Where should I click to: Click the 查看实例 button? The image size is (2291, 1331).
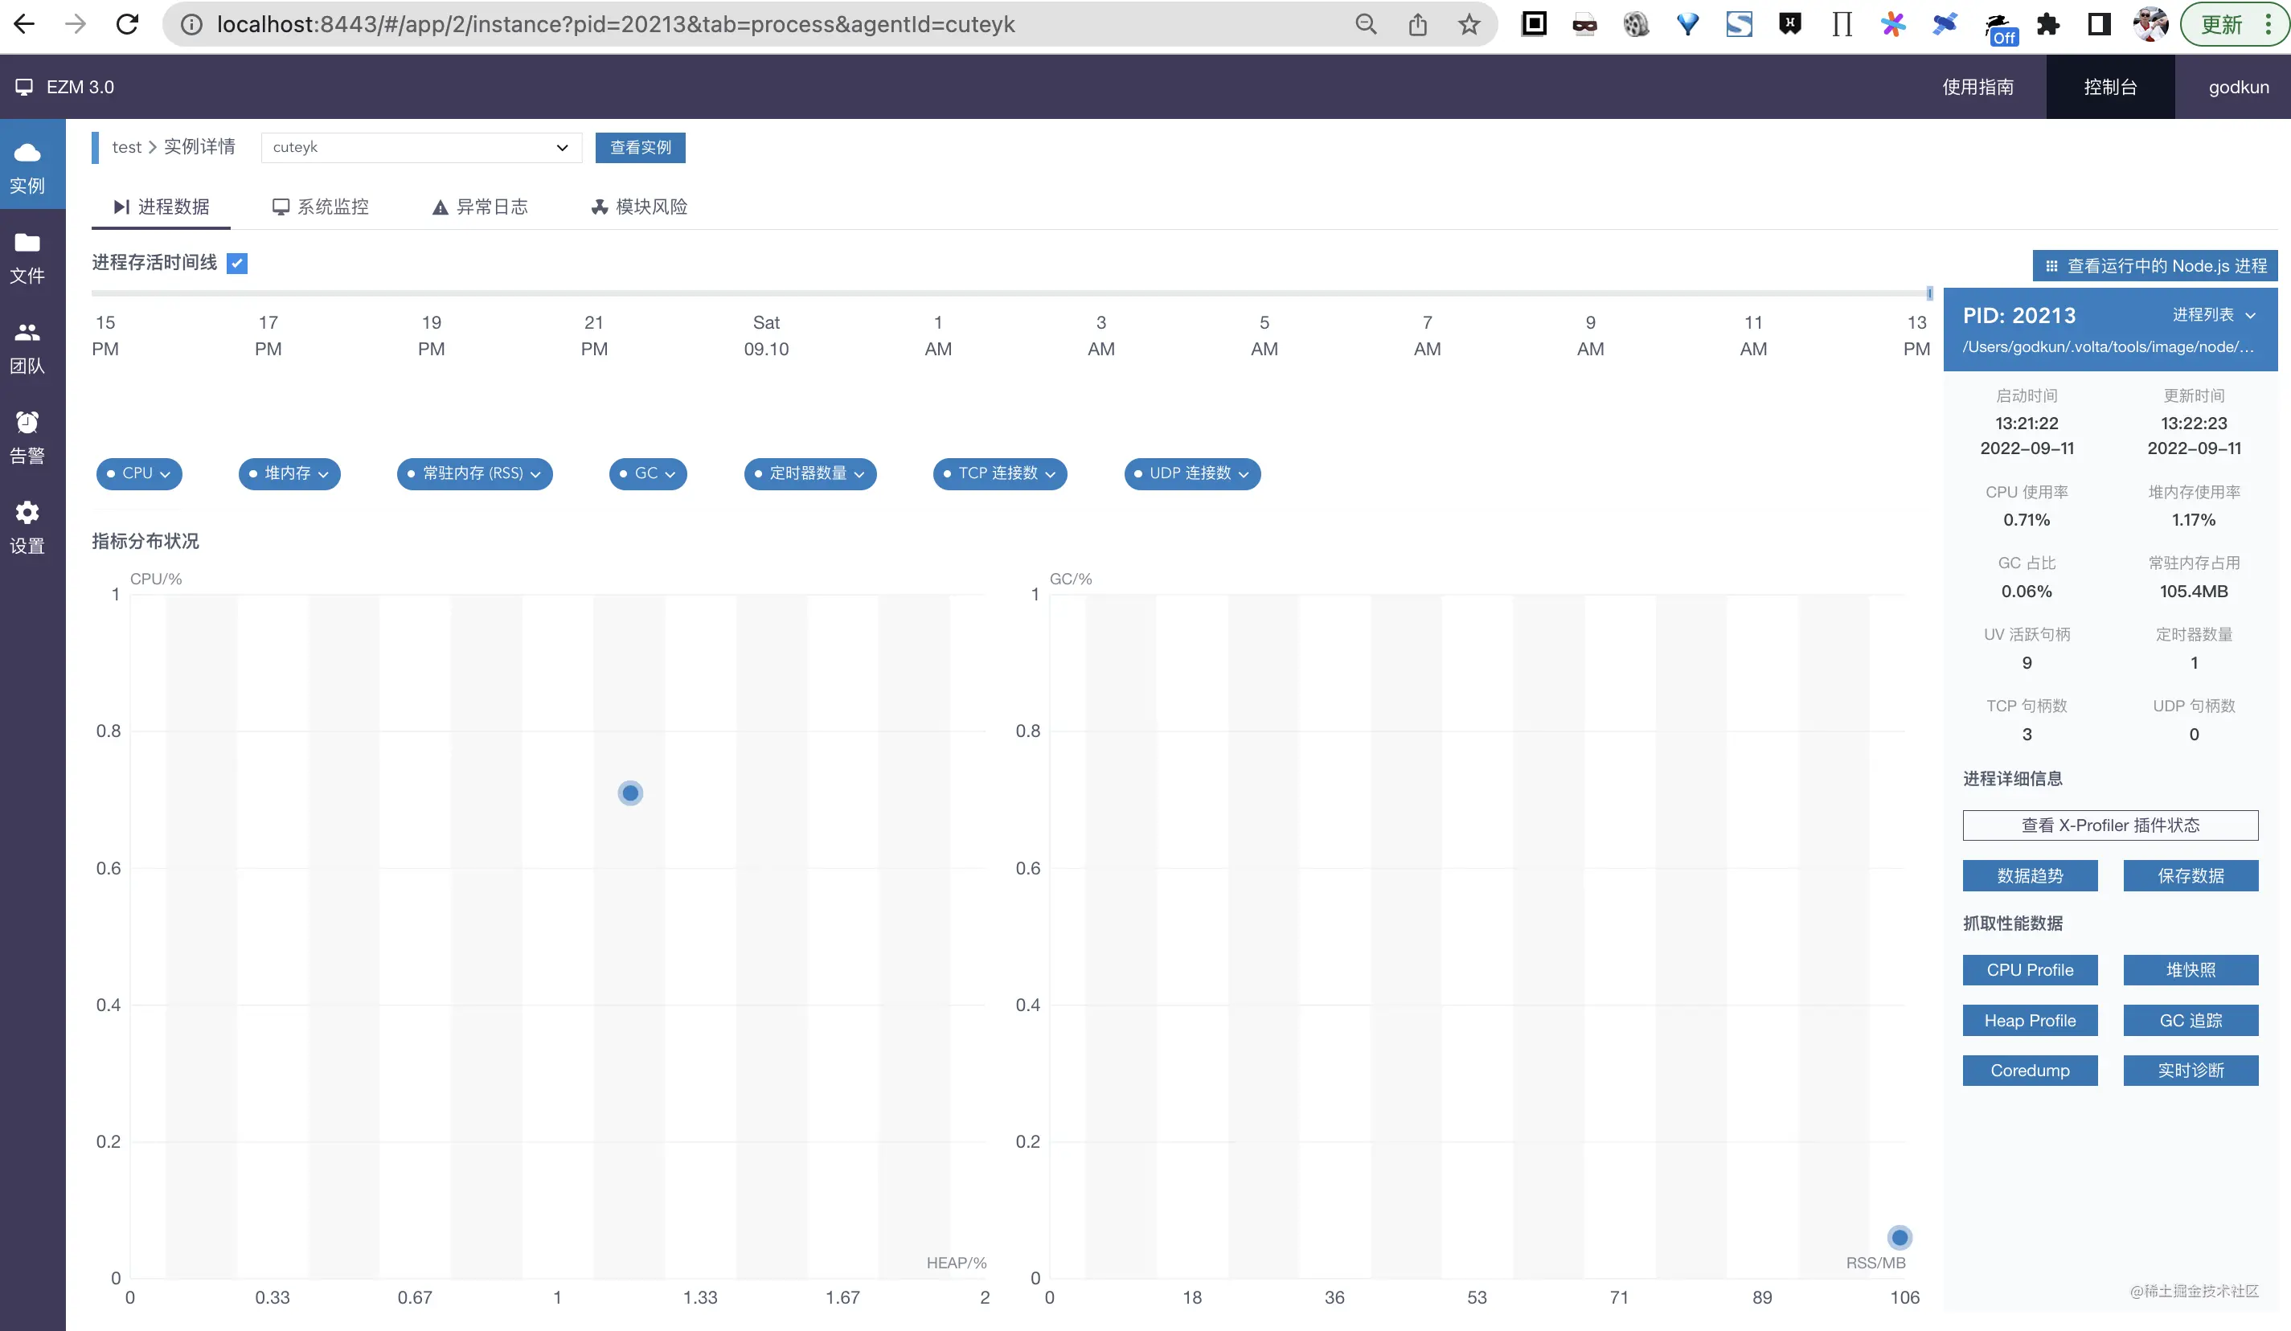coord(640,147)
